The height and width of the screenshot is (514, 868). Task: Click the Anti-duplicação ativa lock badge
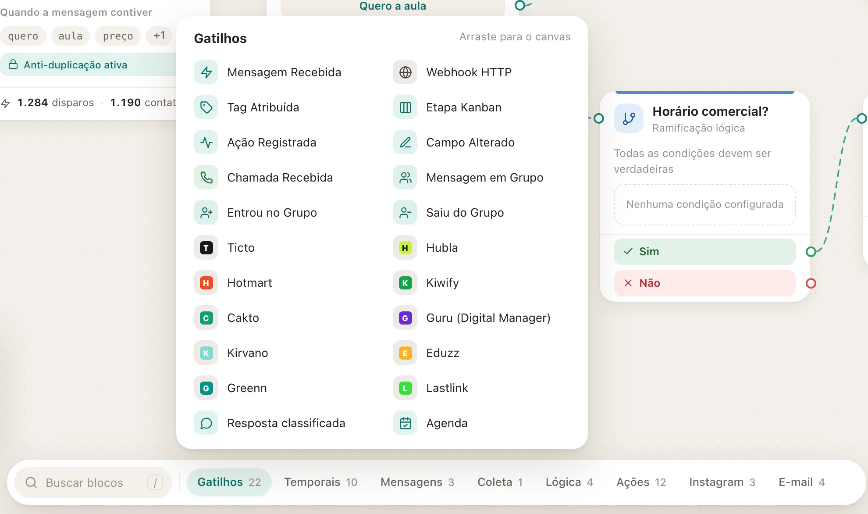[x=88, y=64]
